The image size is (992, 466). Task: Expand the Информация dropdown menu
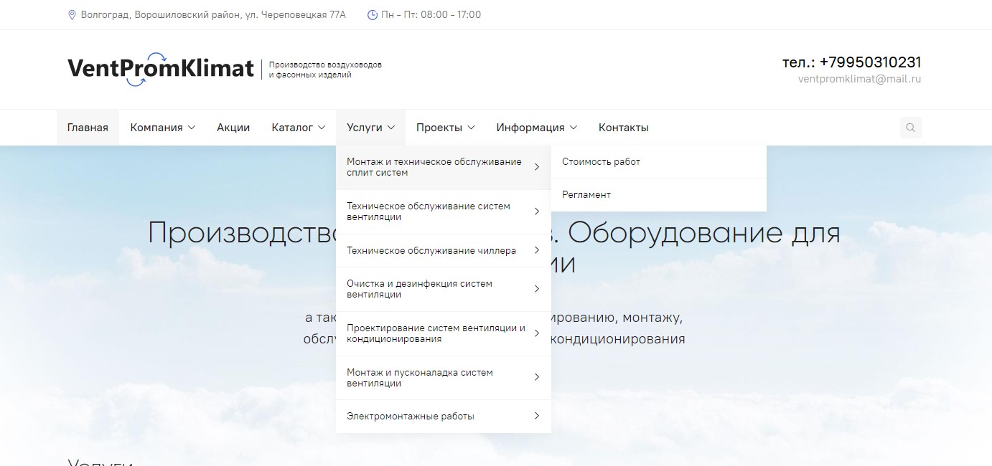coord(536,128)
